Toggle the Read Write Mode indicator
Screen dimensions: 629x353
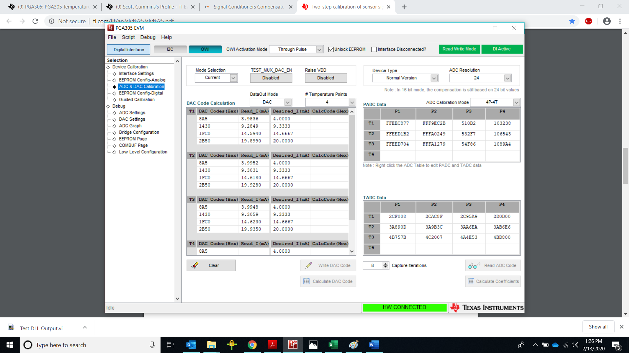459,49
